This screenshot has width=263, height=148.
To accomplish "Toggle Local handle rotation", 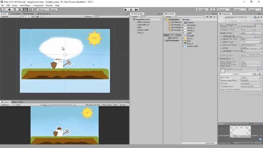I will click(52, 10).
